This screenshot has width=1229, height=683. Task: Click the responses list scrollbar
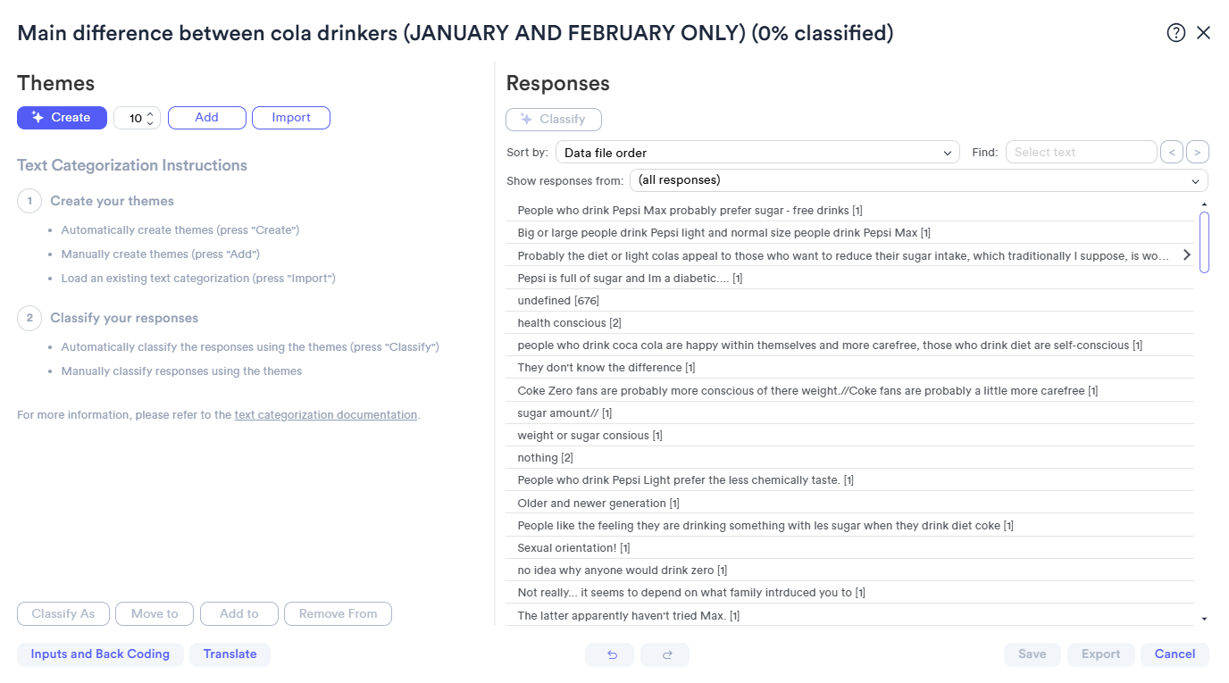(x=1204, y=242)
